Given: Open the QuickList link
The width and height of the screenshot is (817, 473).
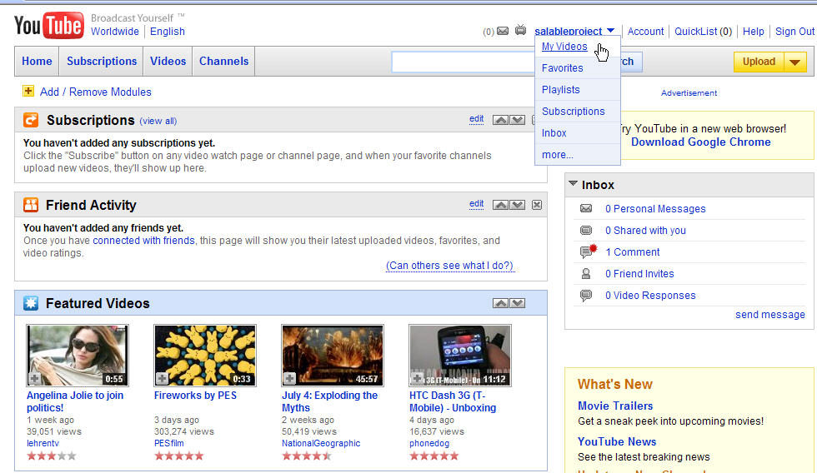Looking at the screenshot, I should click(x=695, y=31).
